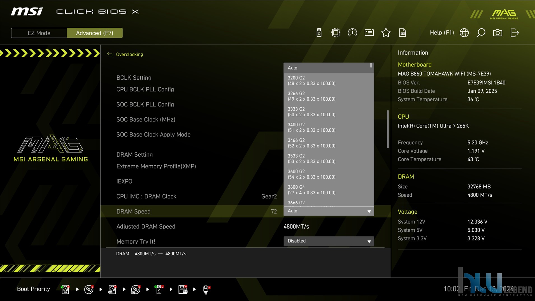The image size is (535, 301).
Task: Select USB optical disc boot device
Action: coord(136,289)
